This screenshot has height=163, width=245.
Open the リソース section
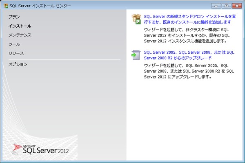(x=16, y=53)
